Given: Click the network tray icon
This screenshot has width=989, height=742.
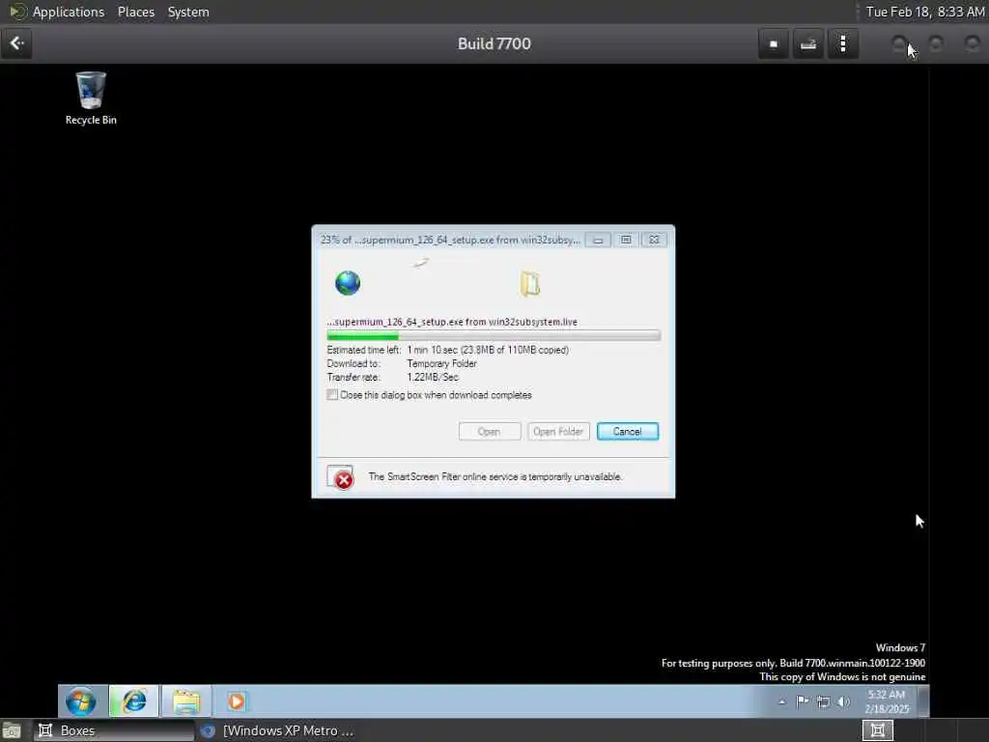Looking at the screenshot, I should click(823, 701).
